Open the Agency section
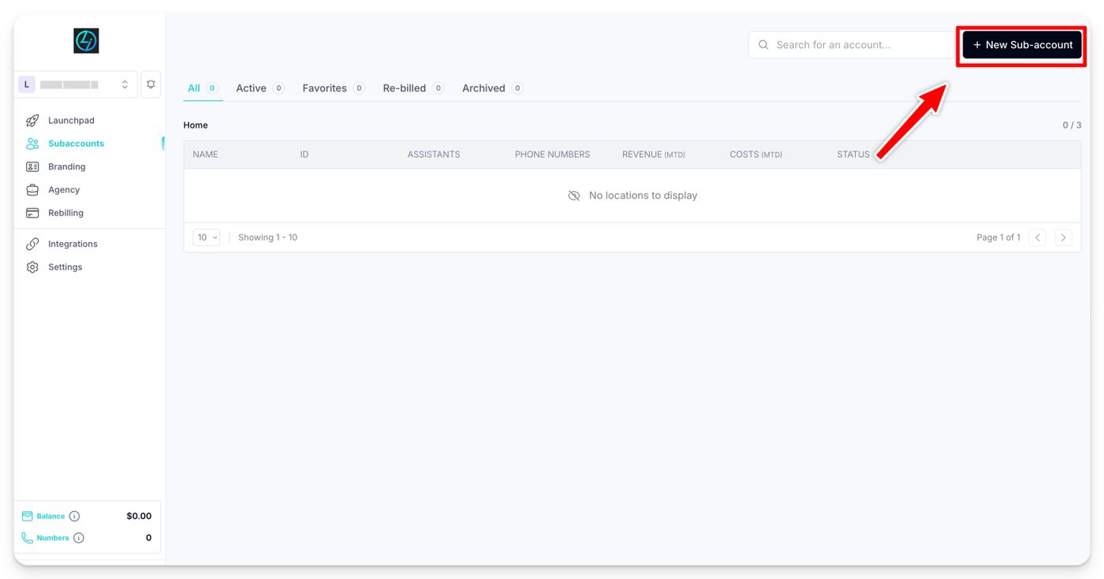The height and width of the screenshot is (579, 1104). [x=64, y=190]
